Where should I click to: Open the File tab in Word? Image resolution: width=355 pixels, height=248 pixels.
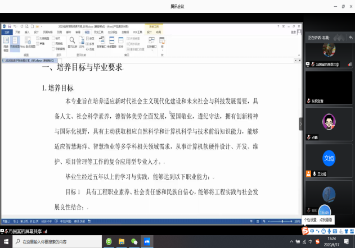pyautogui.click(x=7, y=33)
